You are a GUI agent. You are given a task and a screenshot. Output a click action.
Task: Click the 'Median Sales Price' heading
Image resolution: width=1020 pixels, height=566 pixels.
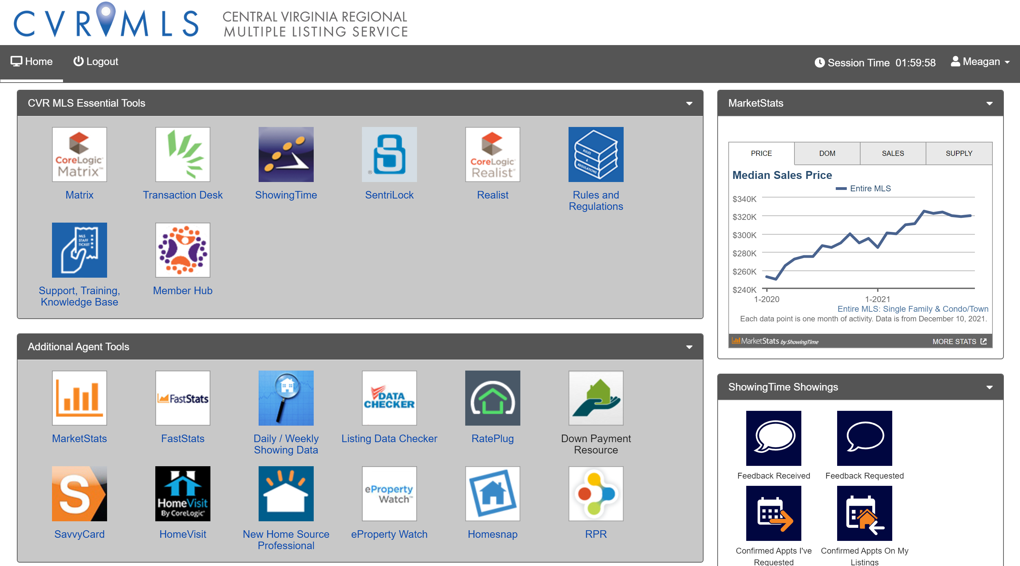[x=782, y=175]
